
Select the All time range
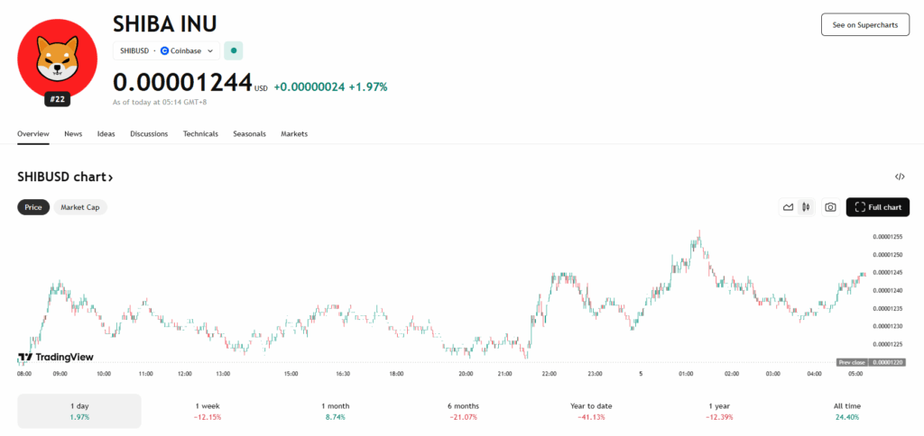(x=847, y=412)
